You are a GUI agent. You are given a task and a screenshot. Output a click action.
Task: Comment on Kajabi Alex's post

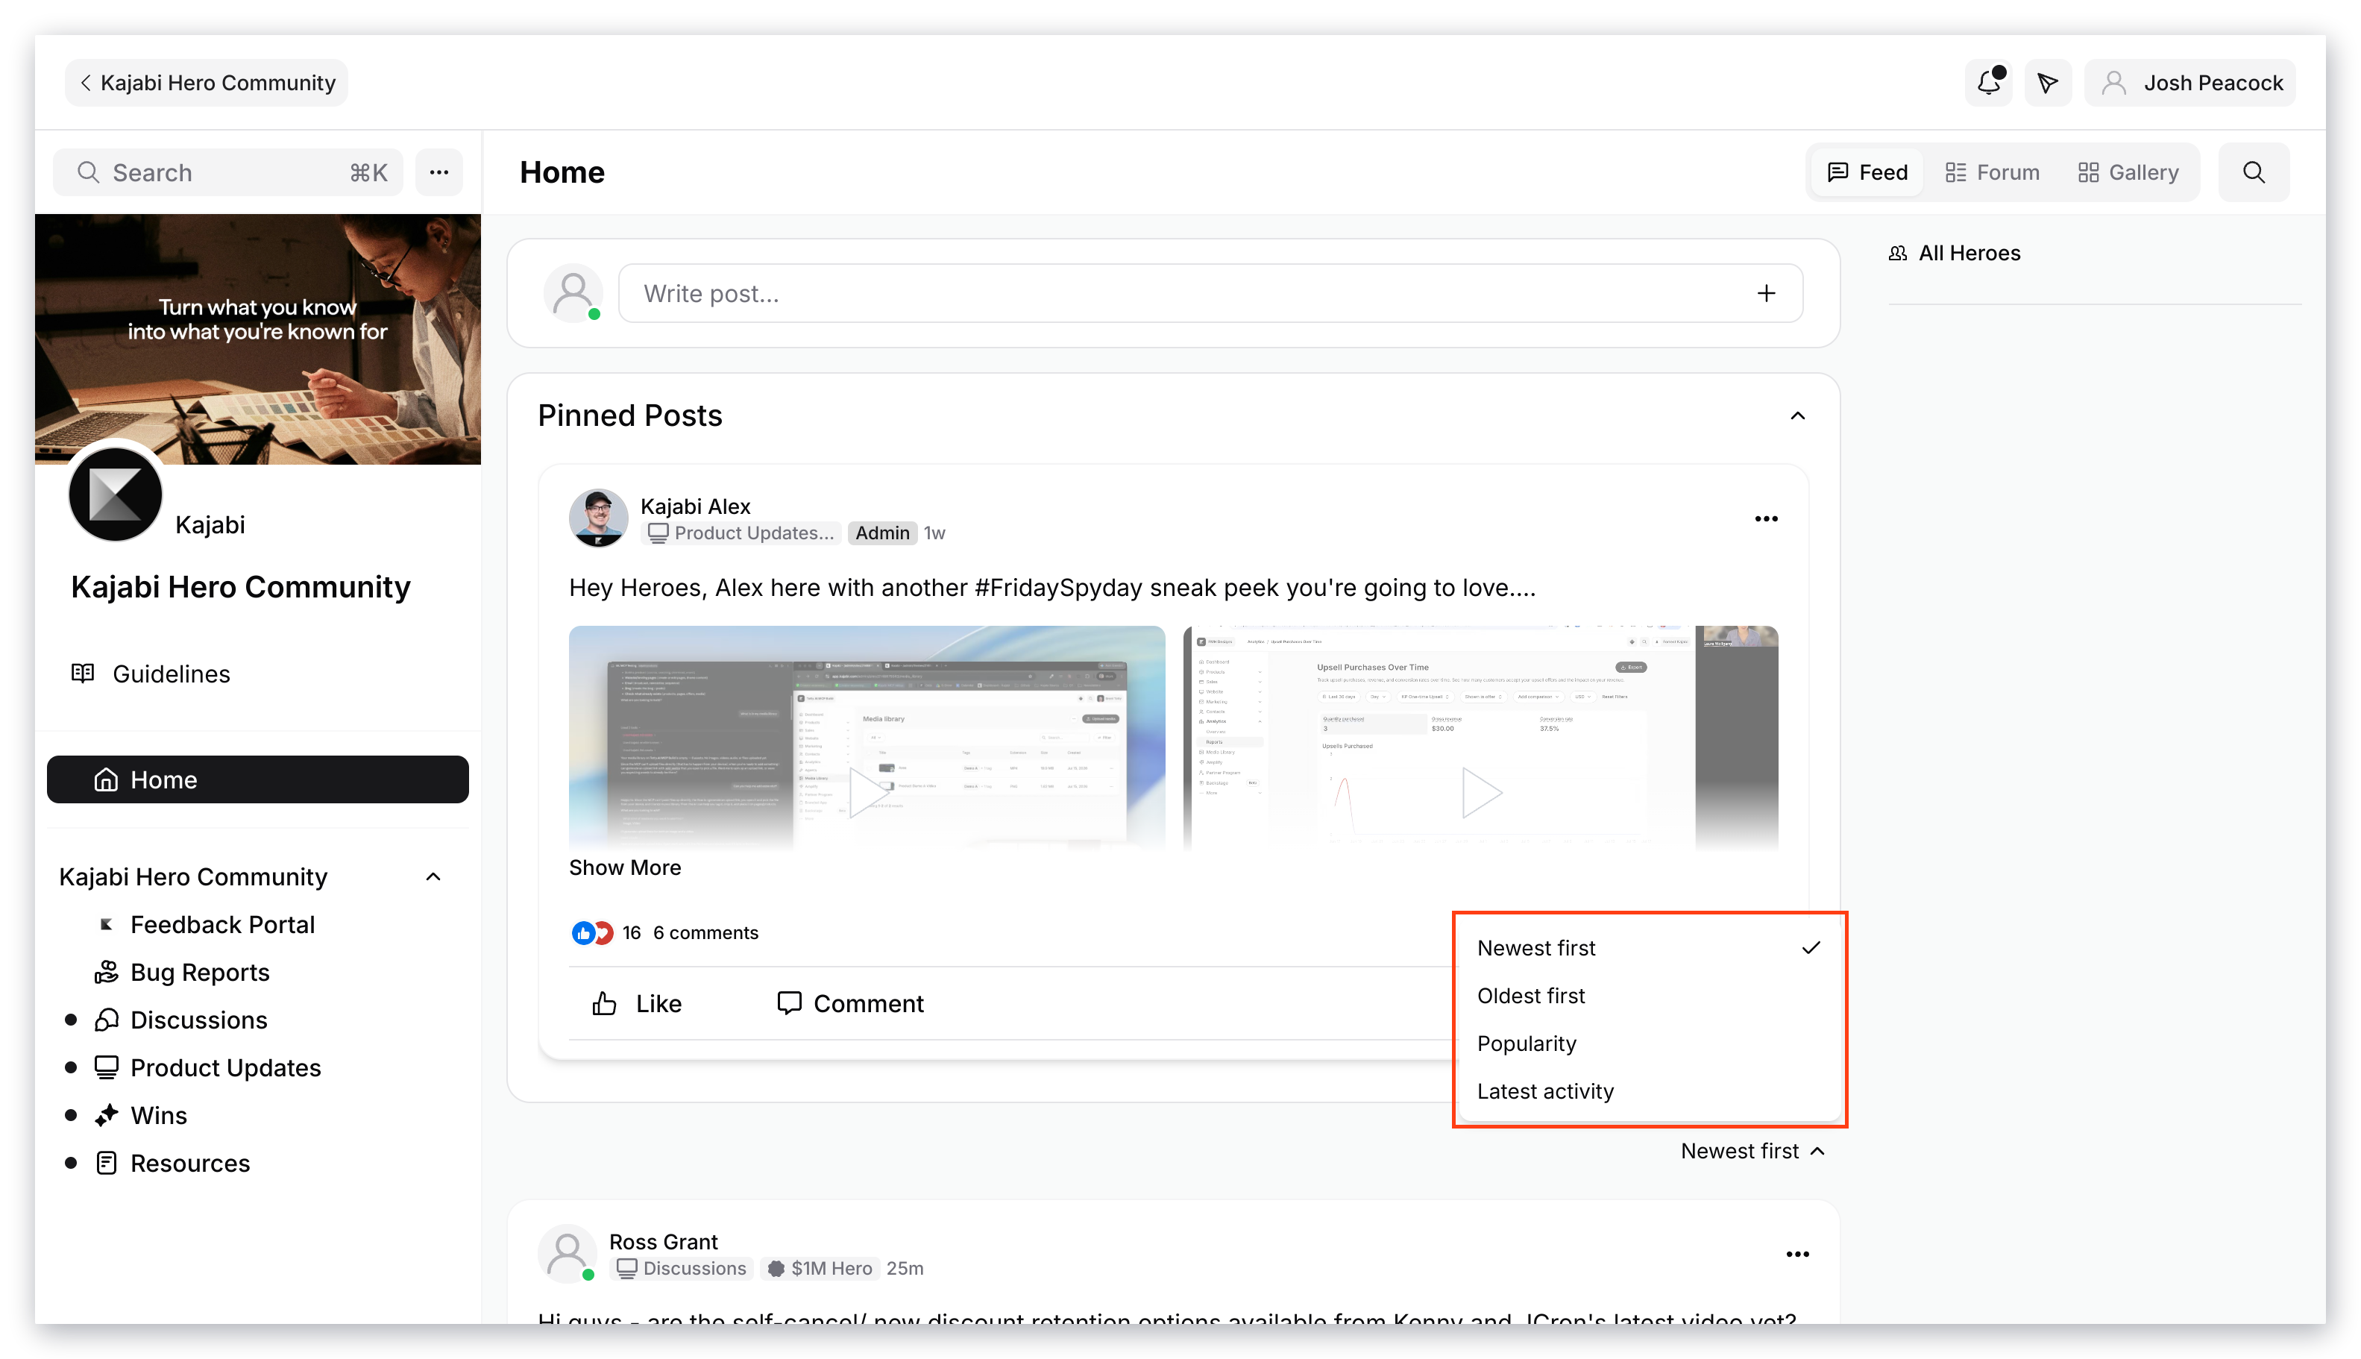click(x=850, y=1003)
